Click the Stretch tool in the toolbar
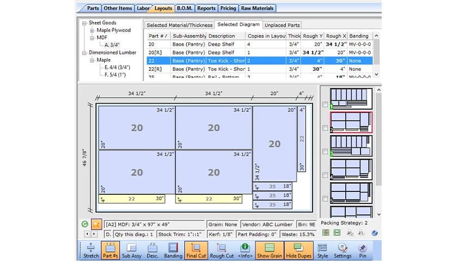This screenshot has width=456, height=264. 91,250
